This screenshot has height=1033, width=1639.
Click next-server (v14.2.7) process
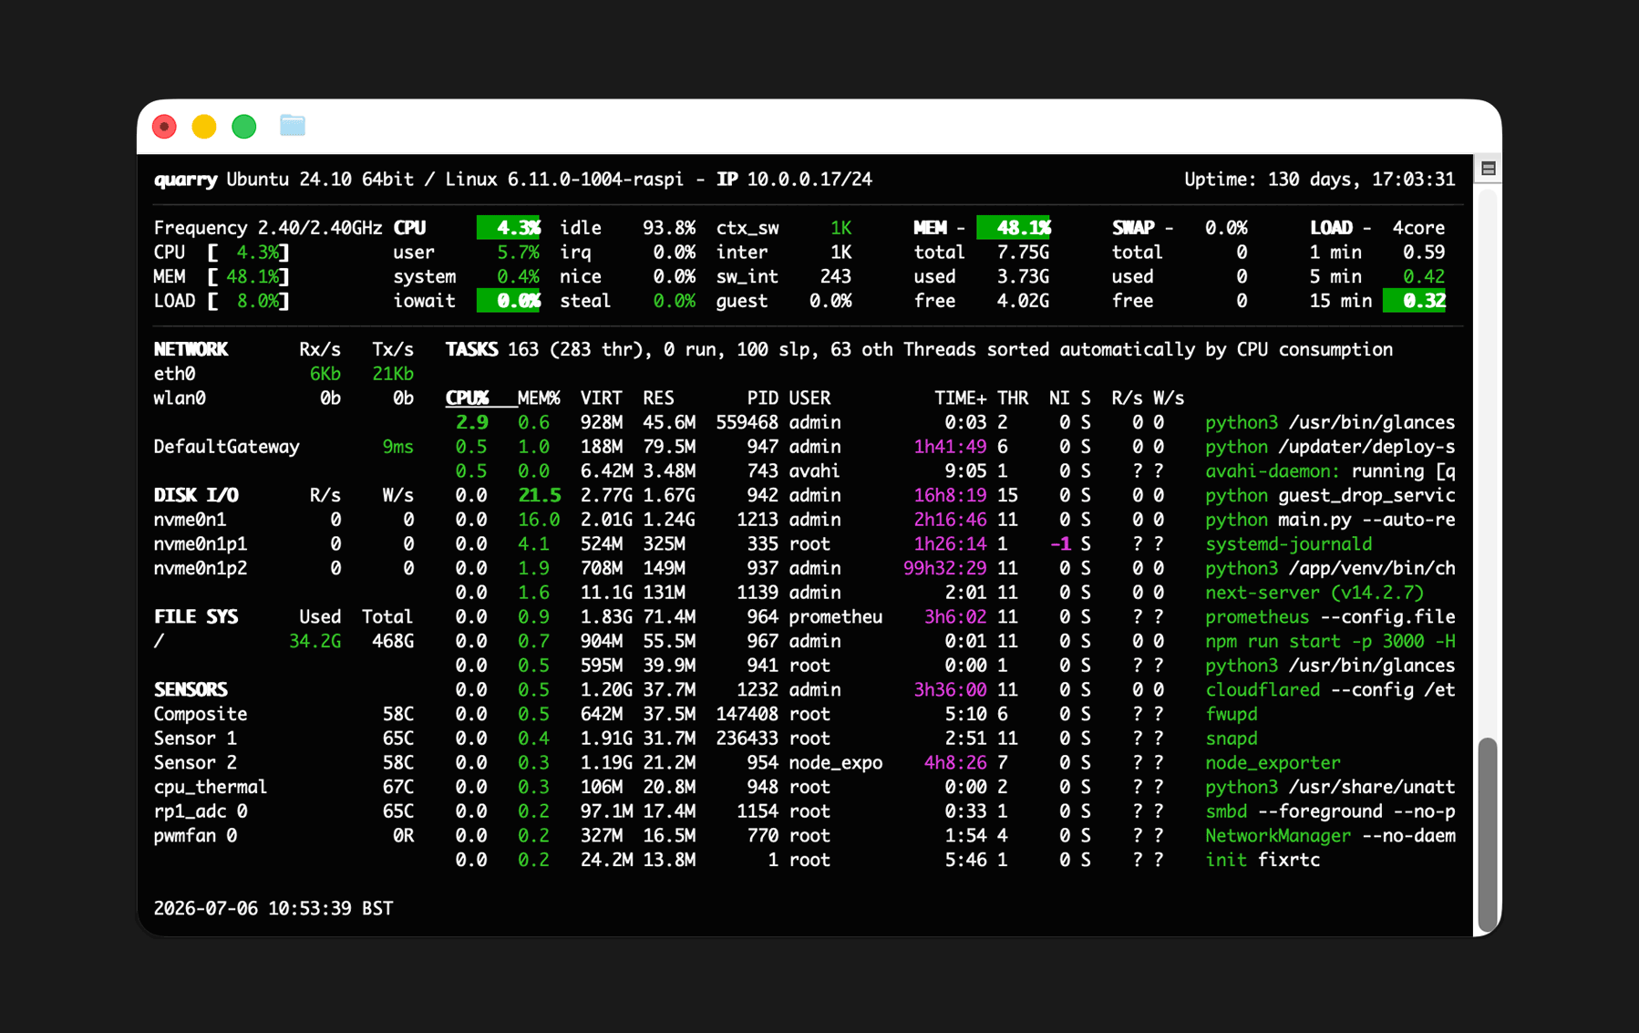1314,593
